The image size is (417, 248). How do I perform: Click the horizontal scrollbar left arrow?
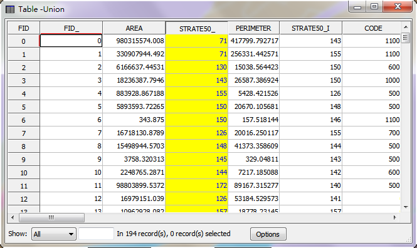[13, 217]
